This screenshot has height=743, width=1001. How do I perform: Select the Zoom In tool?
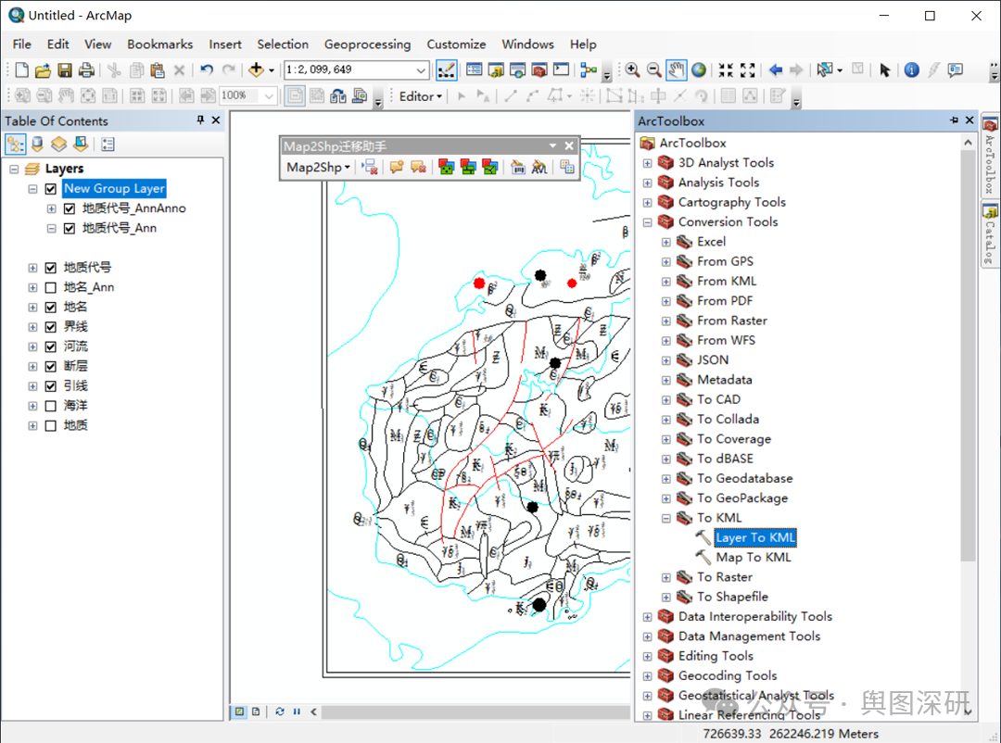click(632, 69)
